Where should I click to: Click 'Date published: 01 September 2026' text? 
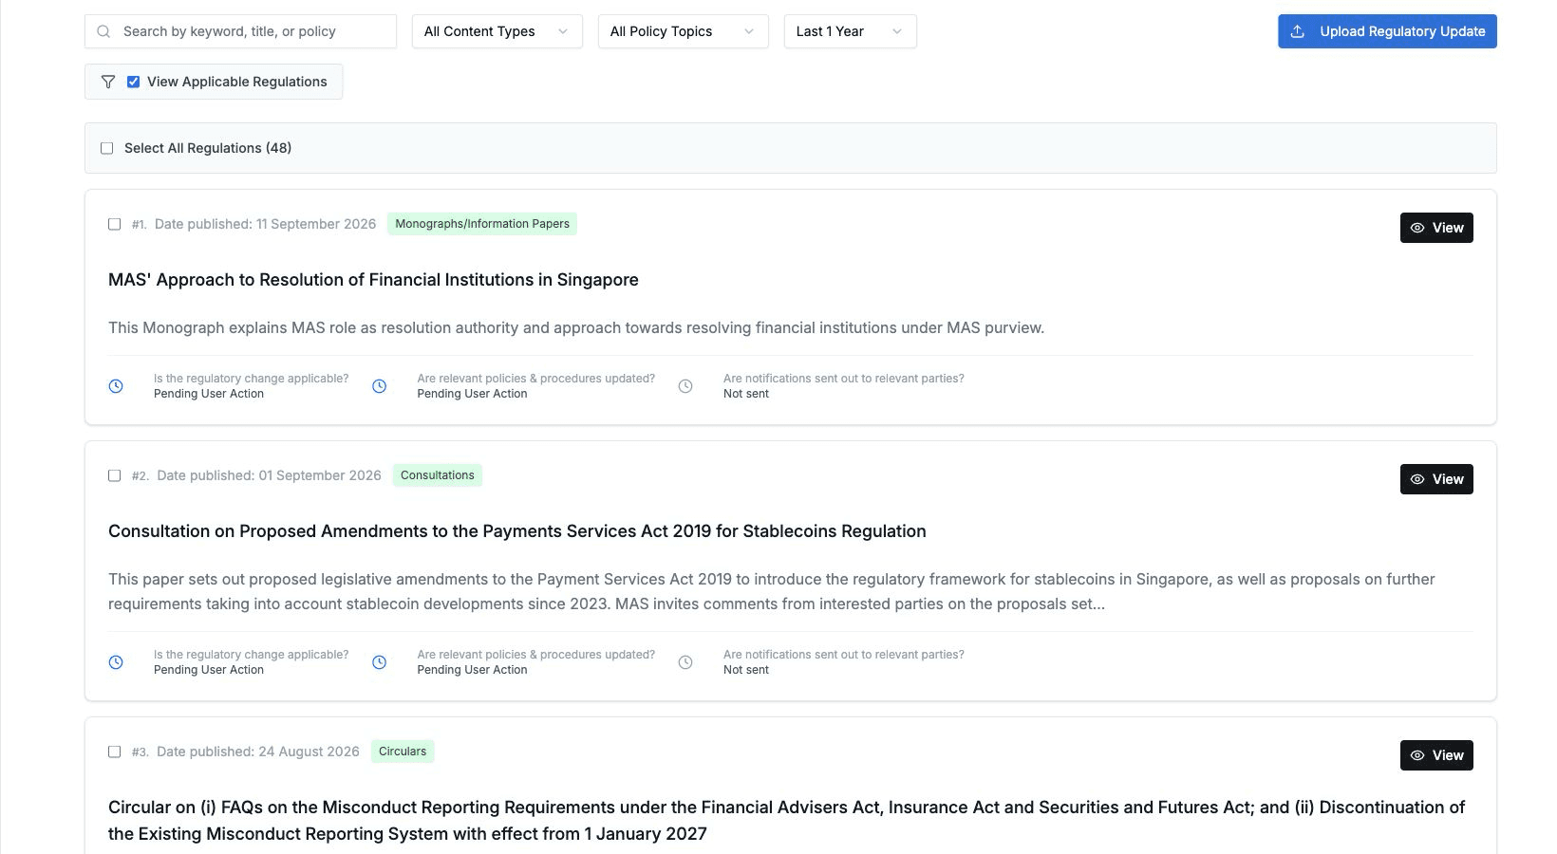269,475
